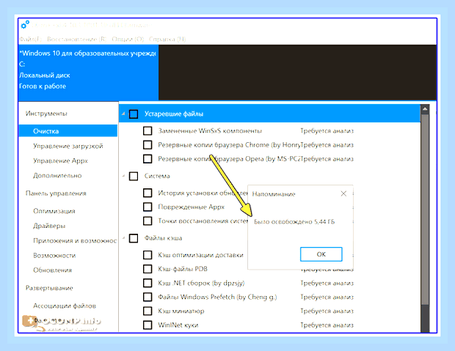Open the Справка menu
Image resolution: width=455 pixels, height=351 pixels.
click(167, 39)
